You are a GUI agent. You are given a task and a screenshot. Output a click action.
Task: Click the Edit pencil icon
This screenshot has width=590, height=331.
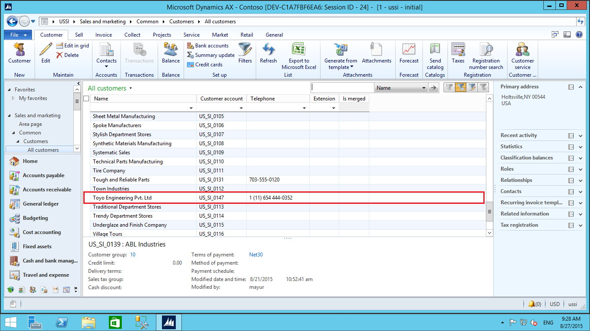pos(46,53)
